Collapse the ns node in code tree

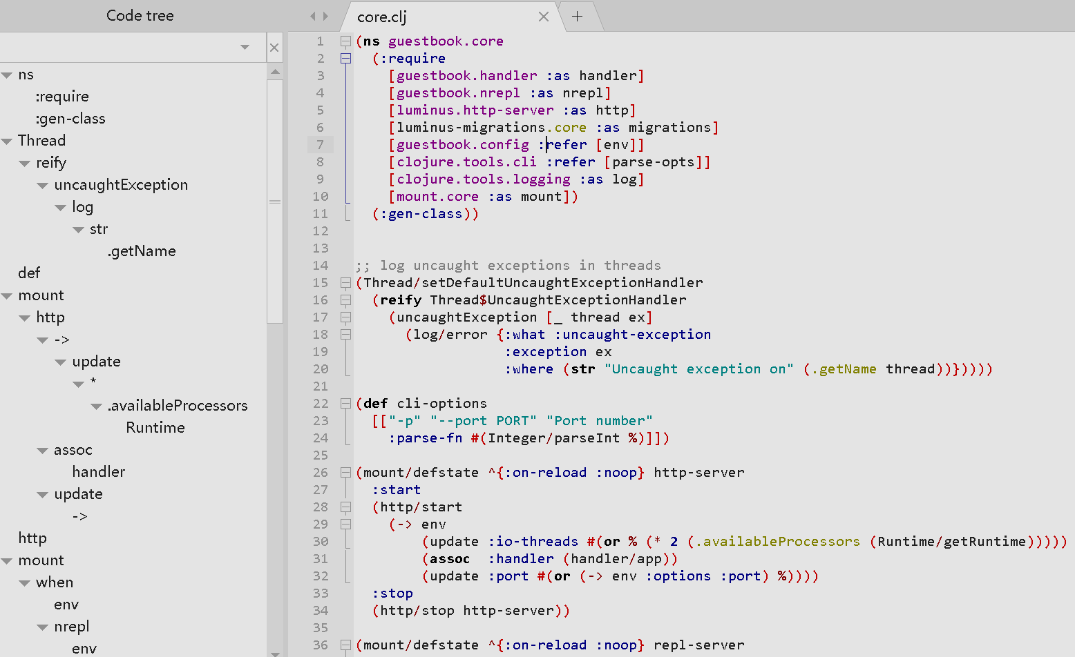(x=7, y=75)
